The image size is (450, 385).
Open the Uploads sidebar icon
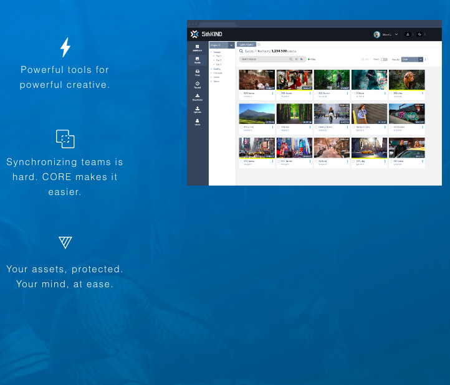(x=198, y=110)
